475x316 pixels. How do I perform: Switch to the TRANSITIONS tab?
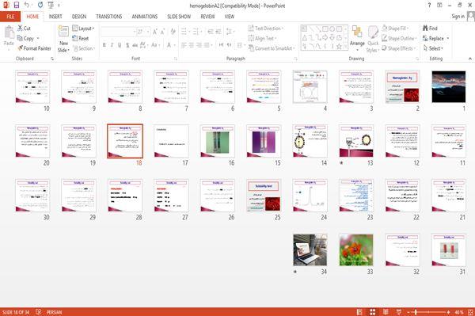pyautogui.click(x=109, y=17)
